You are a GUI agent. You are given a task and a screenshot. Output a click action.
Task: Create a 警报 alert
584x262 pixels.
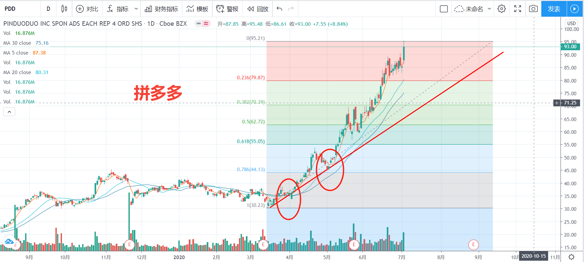[227, 9]
